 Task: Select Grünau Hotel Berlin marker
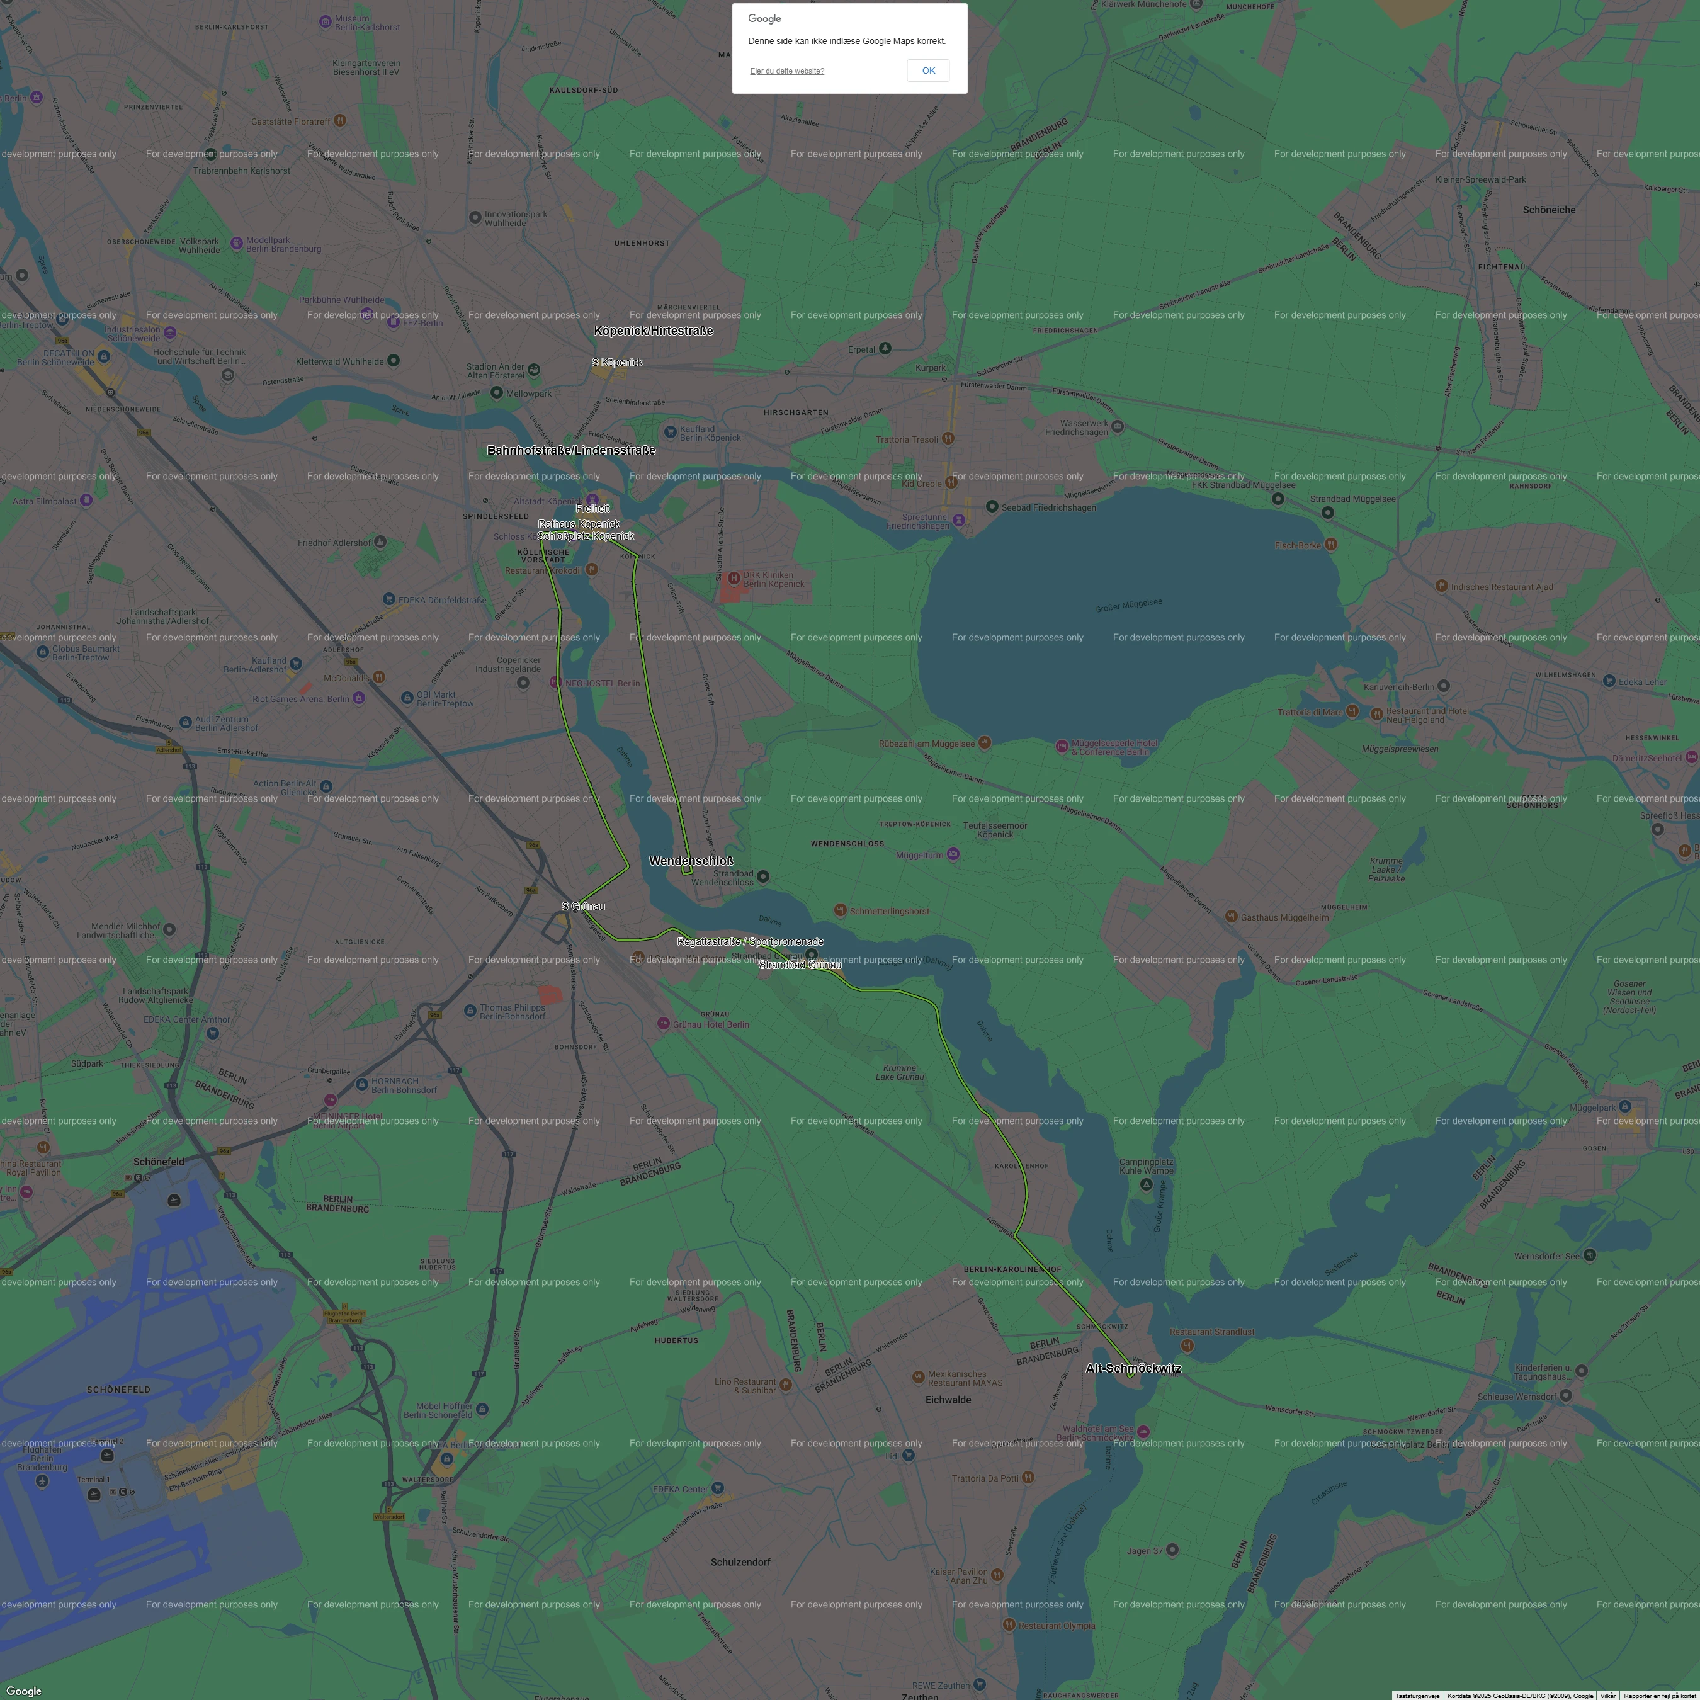coord(664,1023)
